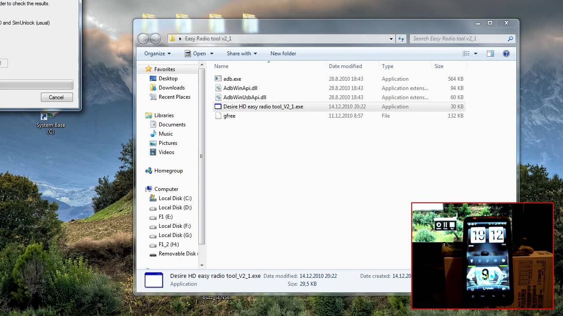Select AdbWinUsbApi.dll file icon
Image resolution: width=563 pixels, height=316 pixels.
(x=218, y=97)
